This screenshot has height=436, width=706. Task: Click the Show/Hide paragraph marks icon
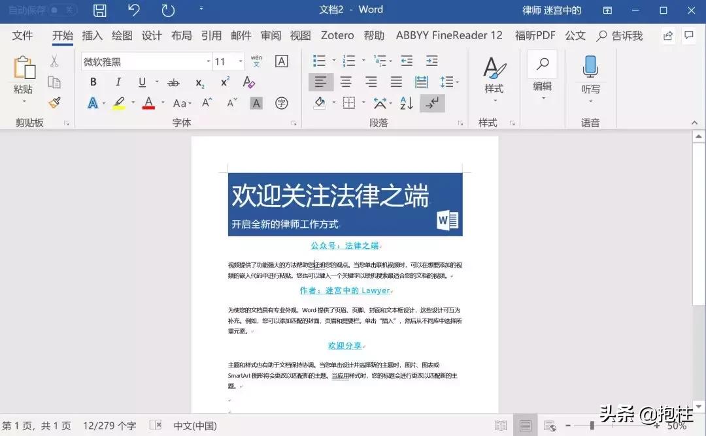click(x=432, y=102)
